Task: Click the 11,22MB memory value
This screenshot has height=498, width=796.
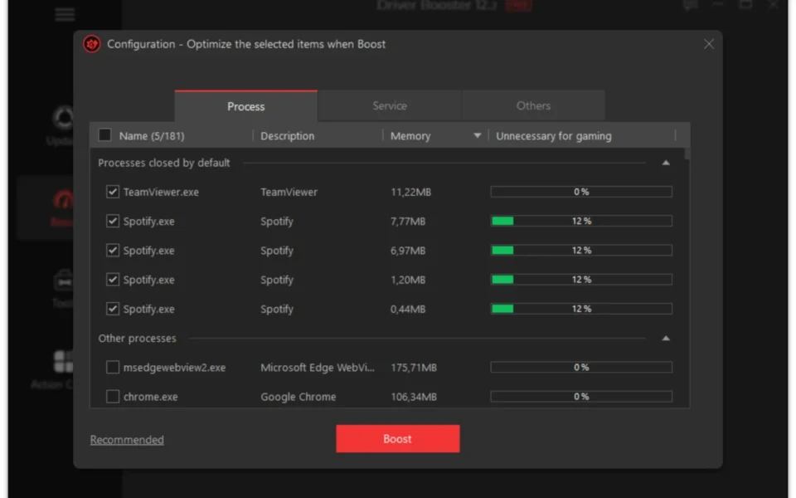Action: click(410, 192)
